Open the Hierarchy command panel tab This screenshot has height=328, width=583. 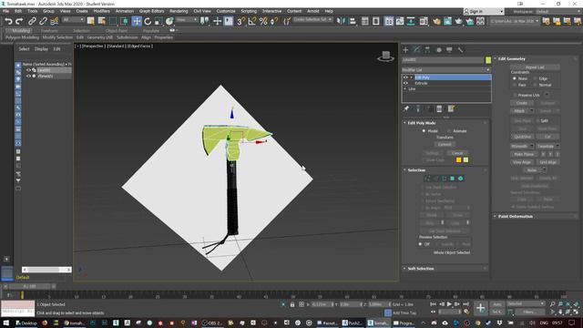point(427,50)
